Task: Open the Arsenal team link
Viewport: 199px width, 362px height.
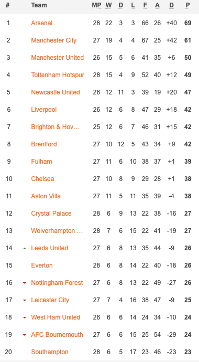Action: tap(42, 23)
